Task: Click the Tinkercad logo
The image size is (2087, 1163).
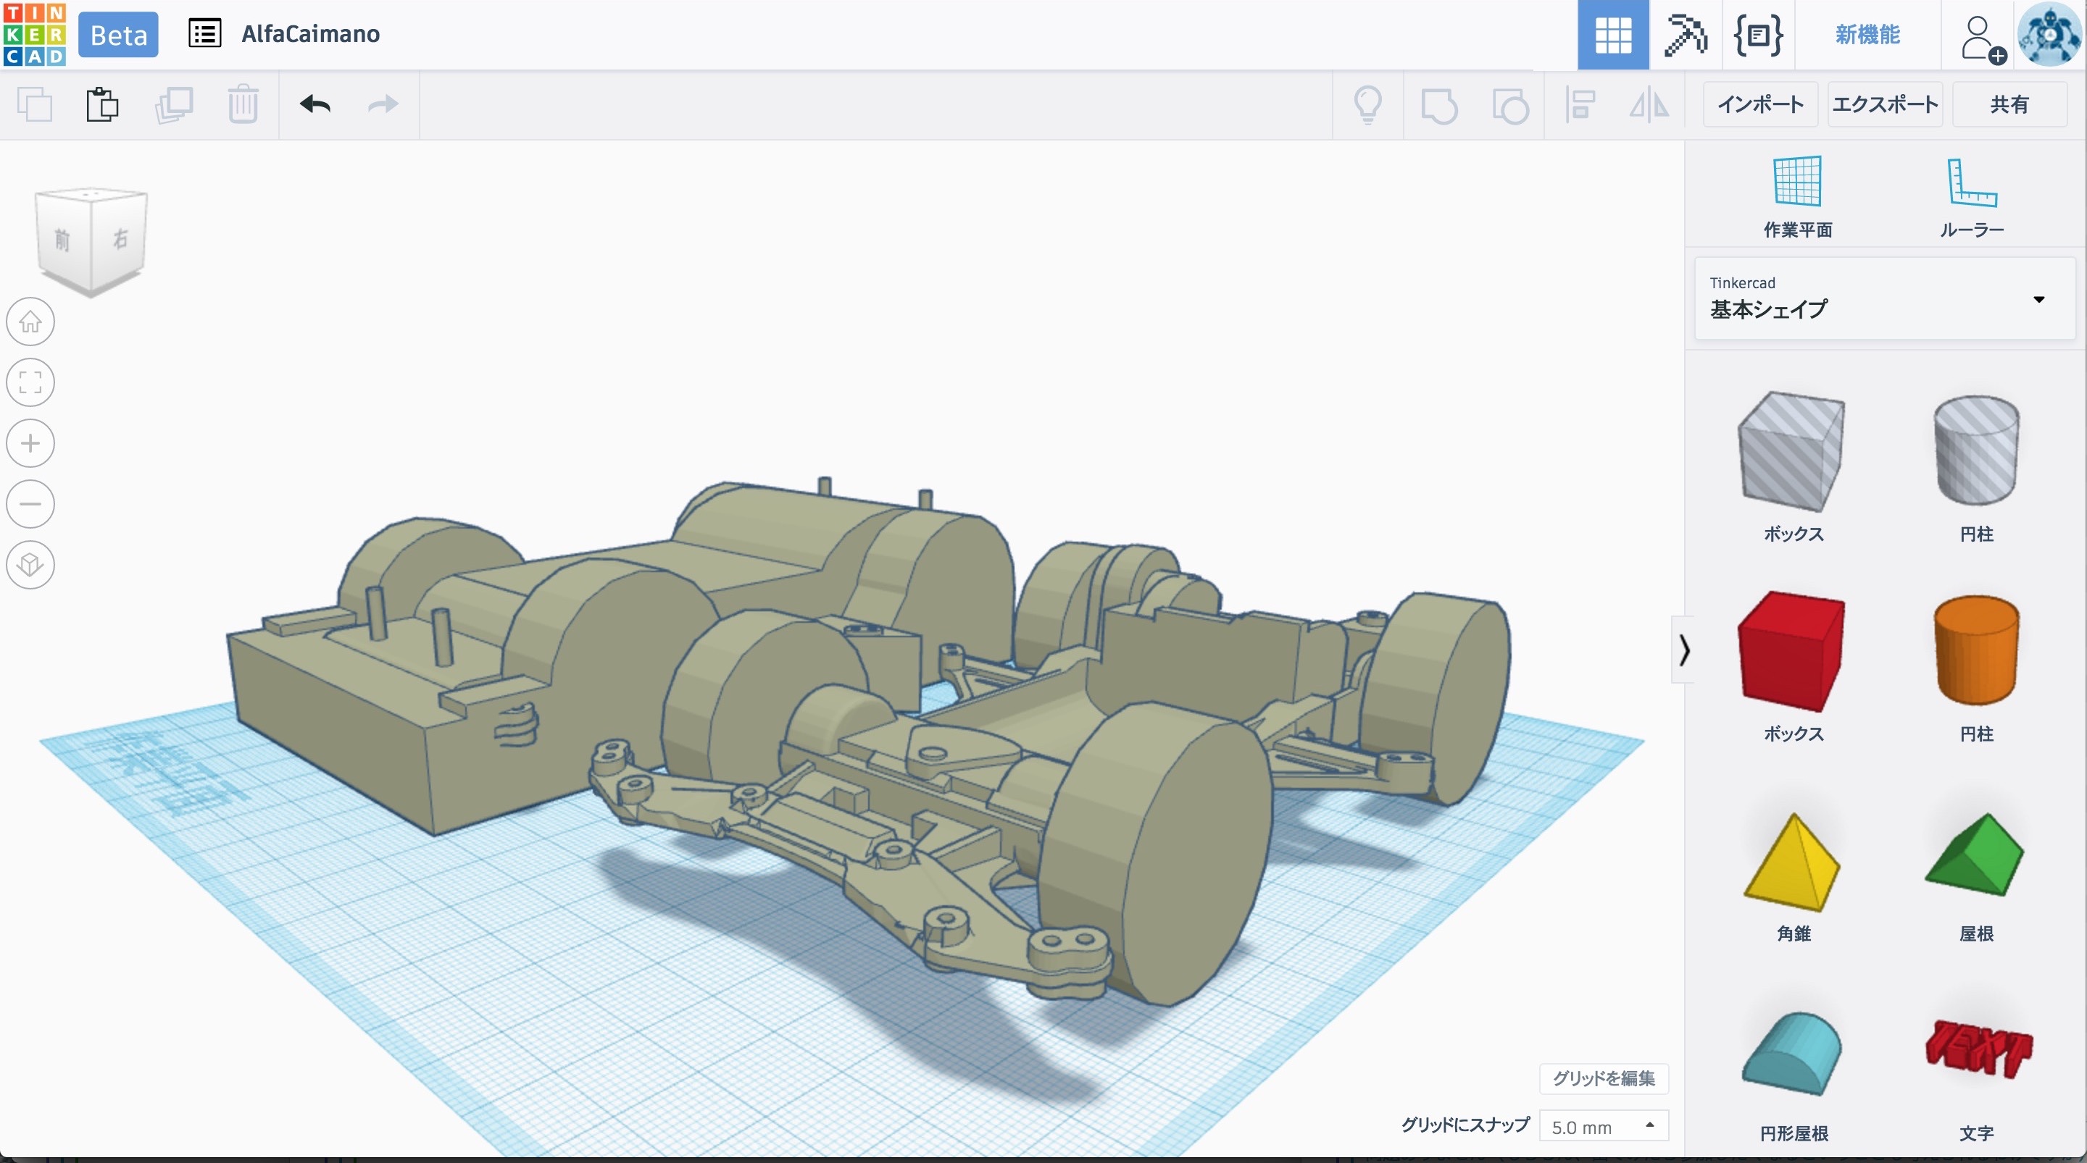Action: (x=34, y=34)
